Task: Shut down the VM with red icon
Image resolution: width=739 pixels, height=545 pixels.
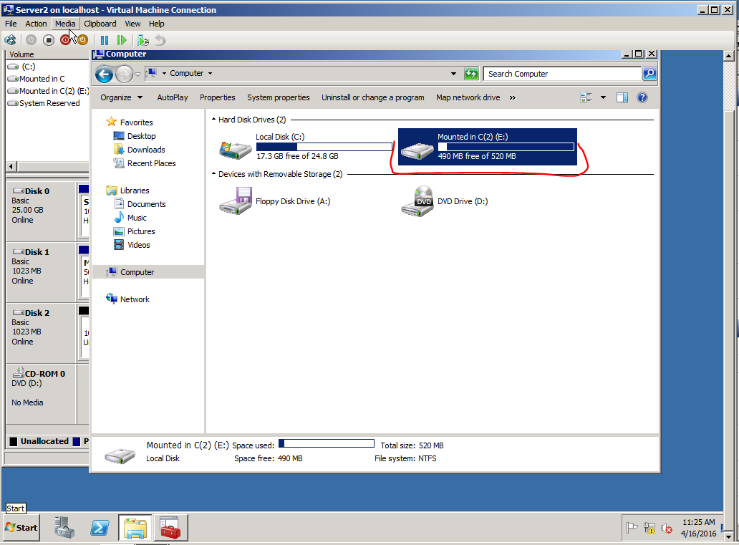Action: [65, 40]
